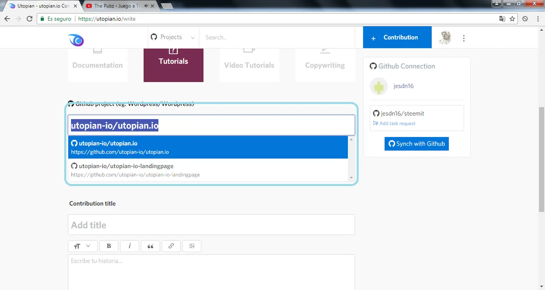Click the jesdn16 GitHub avatar
This screenshot has height=290, width=545.
(379, 86)
